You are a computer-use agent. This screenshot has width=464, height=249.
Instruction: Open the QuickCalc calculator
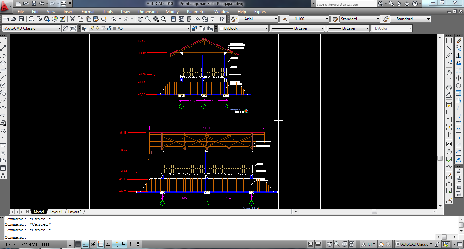212,19
